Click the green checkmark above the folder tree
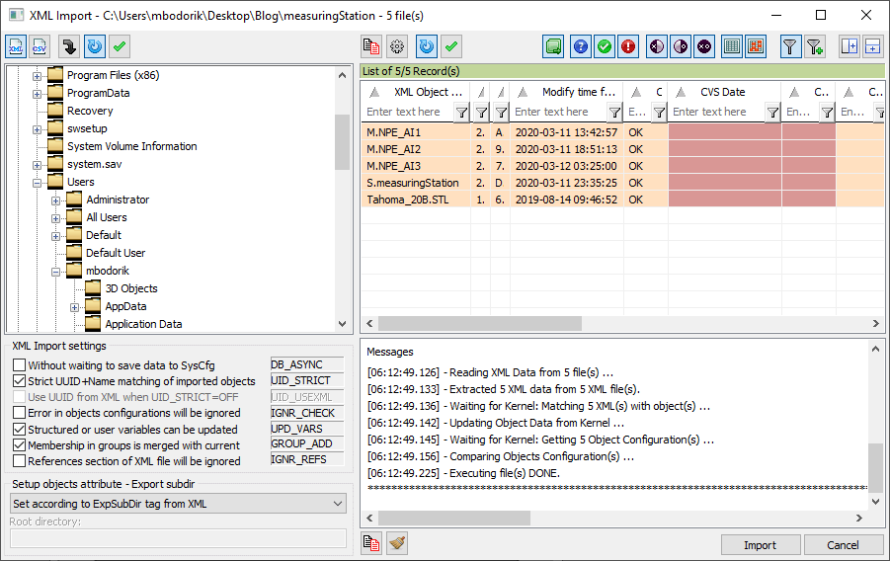 (120, 46)
